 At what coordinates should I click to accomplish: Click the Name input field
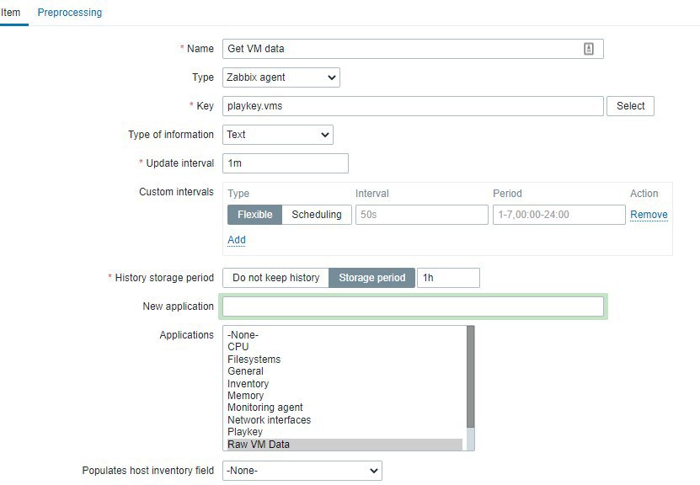coord(413,49)
